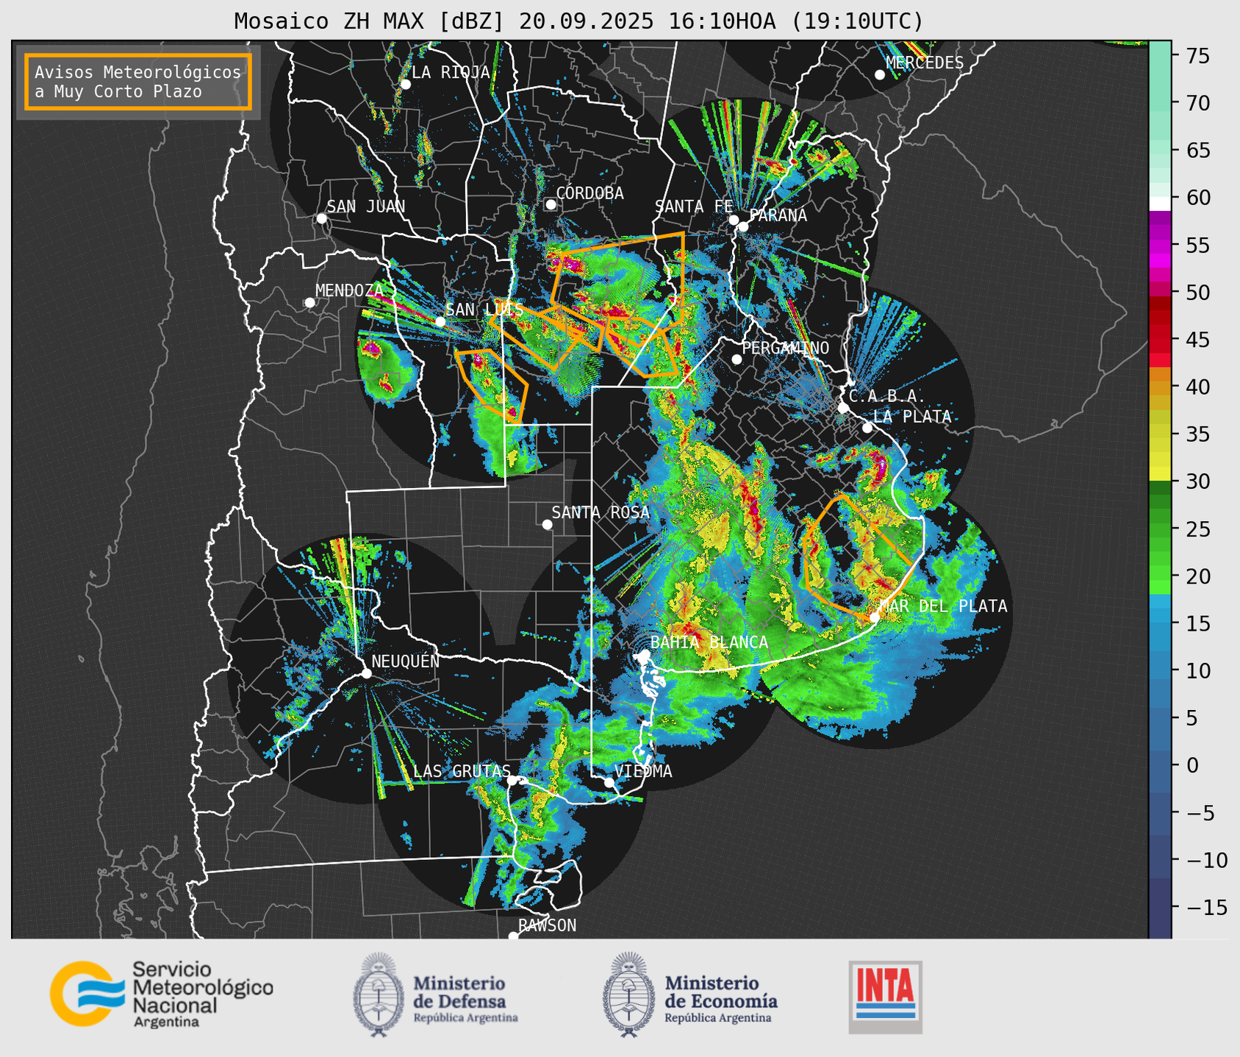Click the Mendoza city marker dot
The height and width of the screenshot is (1057, 1240).
pyautogui.click(x=309, y=303)
